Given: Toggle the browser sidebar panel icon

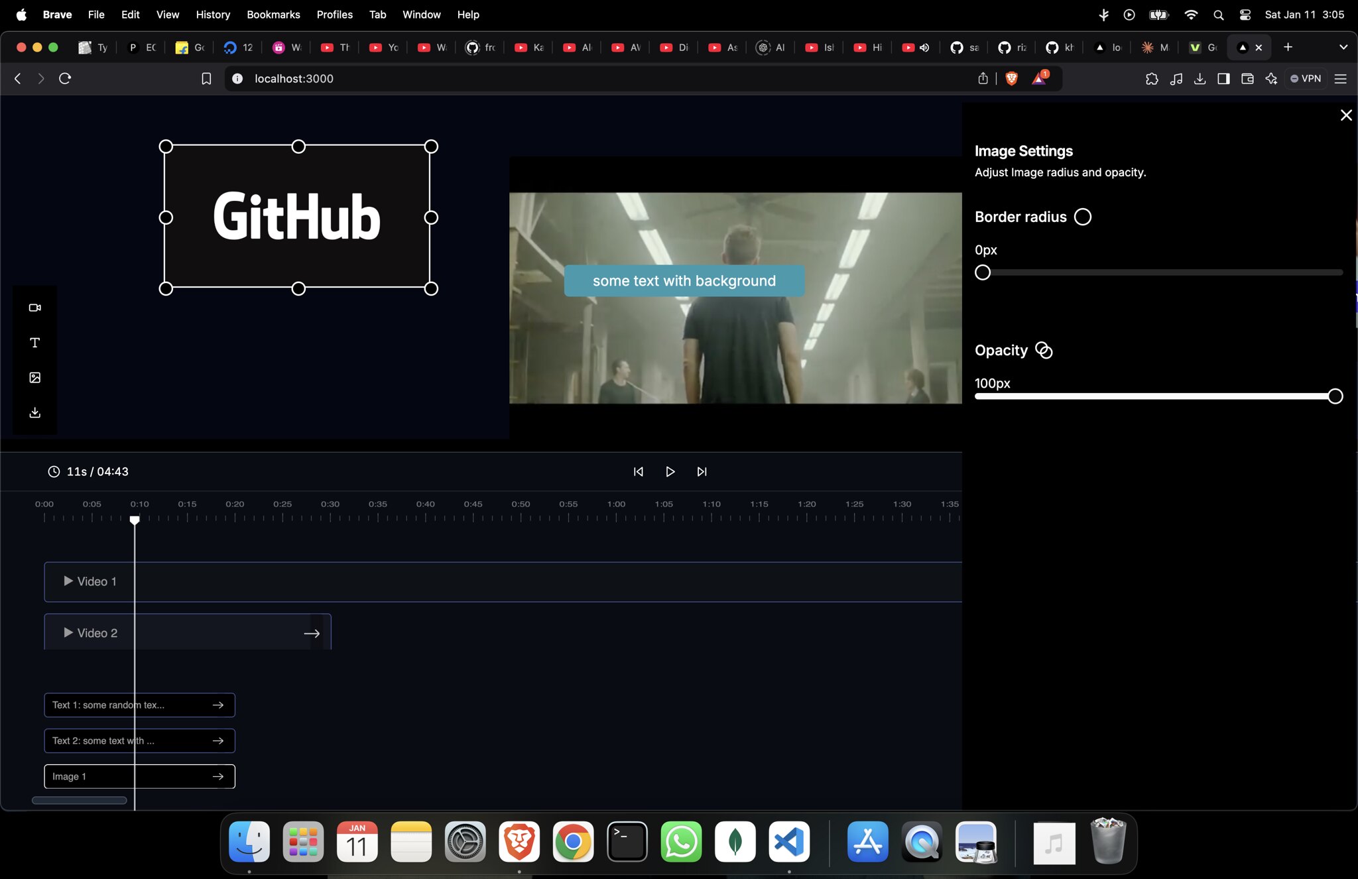Looking at the screenshot, I should [x=1223, y=79].
